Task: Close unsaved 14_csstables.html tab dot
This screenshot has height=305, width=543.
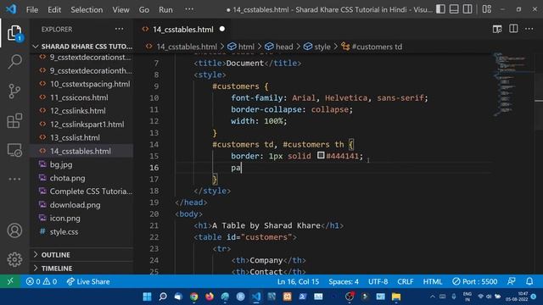Action: tap(222, 29)
